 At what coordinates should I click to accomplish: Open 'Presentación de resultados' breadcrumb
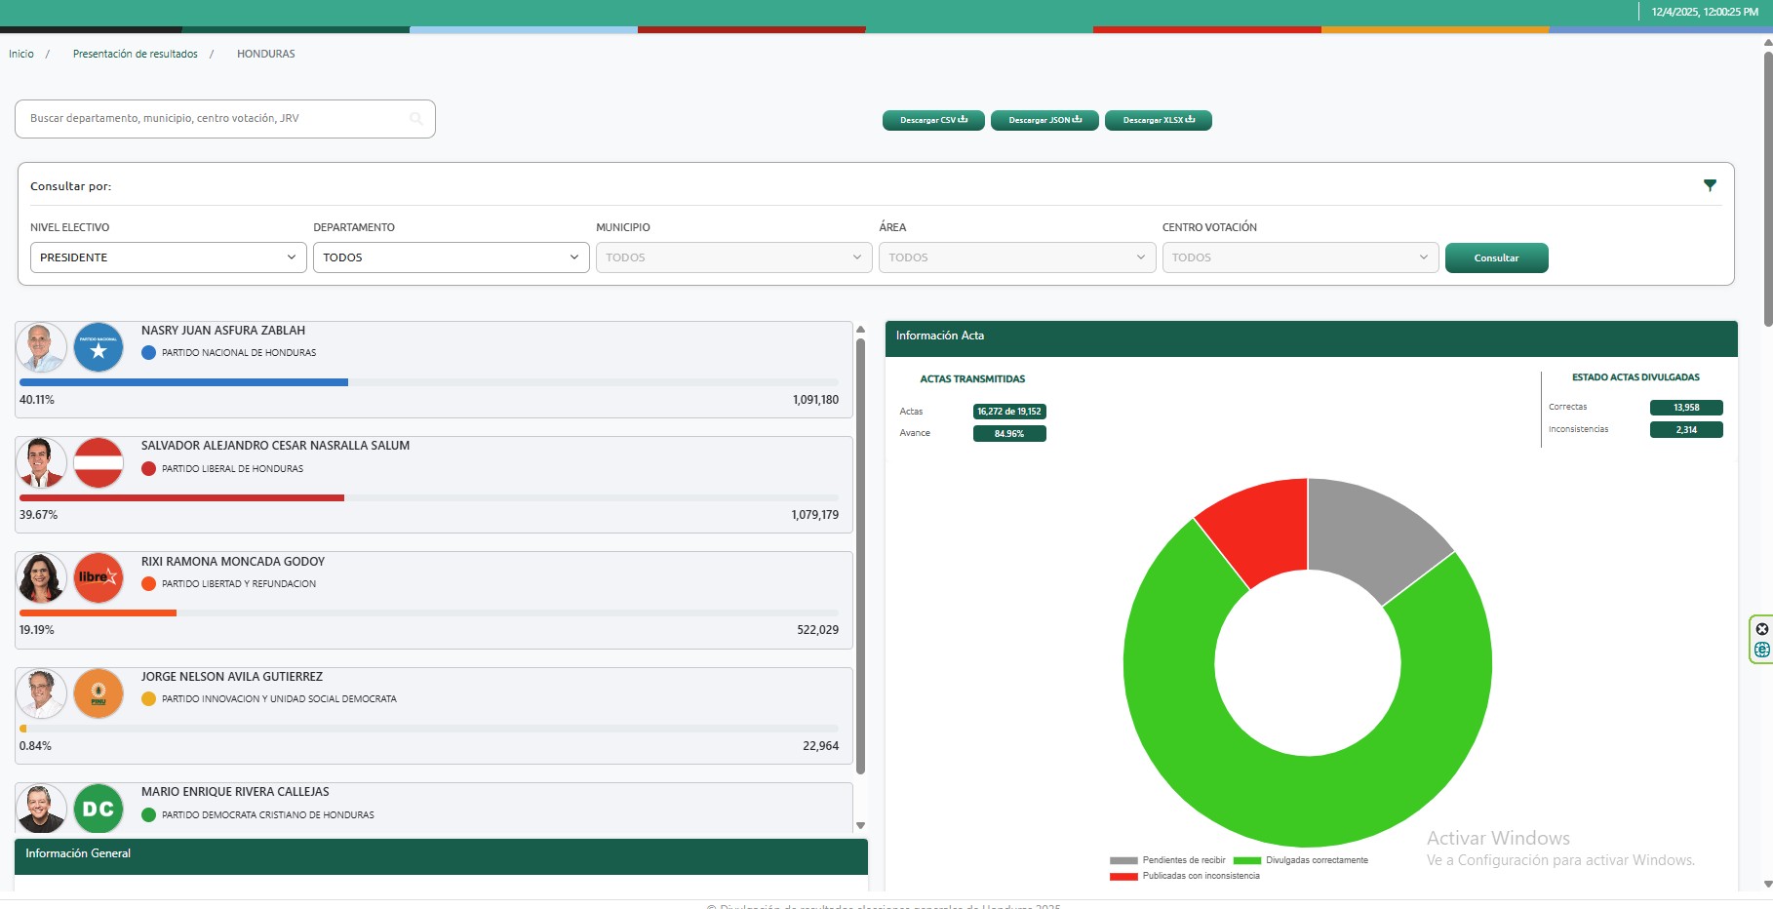click(135, 54)
